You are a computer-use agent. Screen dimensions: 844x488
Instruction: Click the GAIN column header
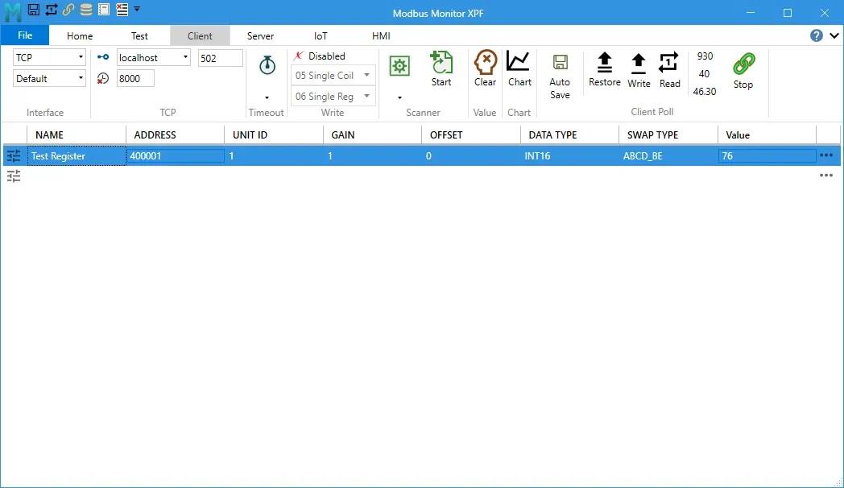pos(372,134)
